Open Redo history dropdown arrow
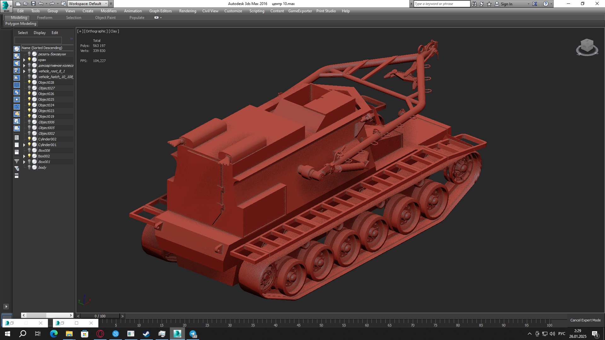 click(x=57, y=4)
